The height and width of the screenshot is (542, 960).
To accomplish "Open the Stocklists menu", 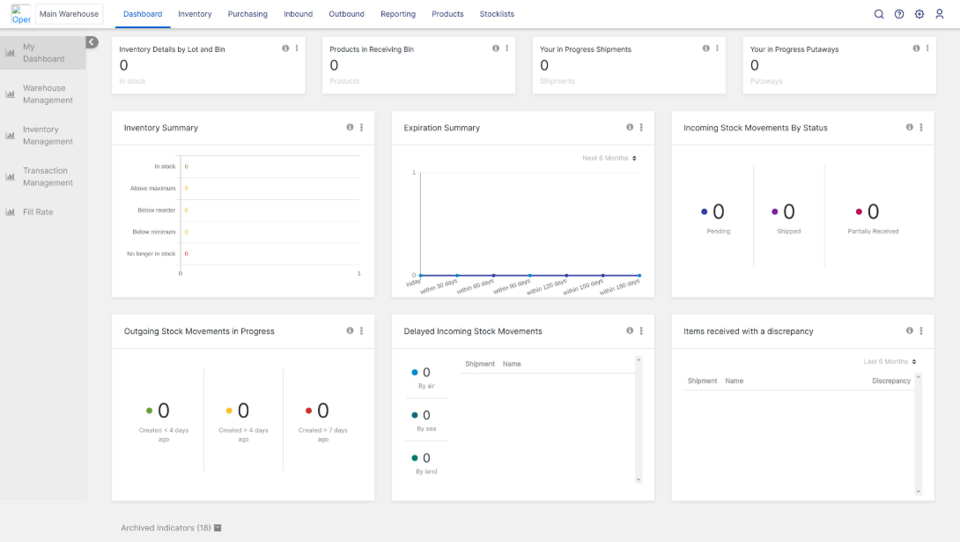I will (497, 14).
